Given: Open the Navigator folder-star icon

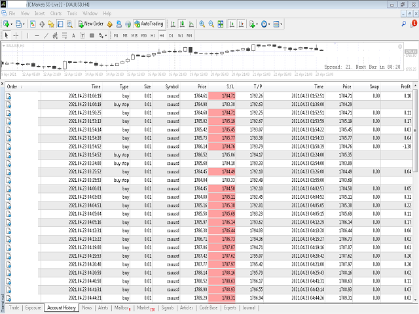Looking at the screenshot, I should click(x=51, y=24).
